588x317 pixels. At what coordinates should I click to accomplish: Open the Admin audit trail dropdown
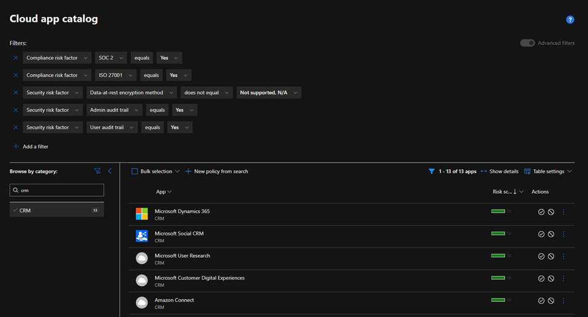(114, 110)
